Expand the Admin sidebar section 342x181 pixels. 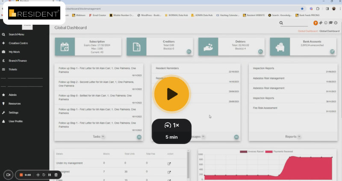(x=12, y=95)
